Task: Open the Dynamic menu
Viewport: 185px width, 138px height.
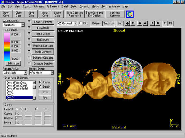Action: point(84,6)
